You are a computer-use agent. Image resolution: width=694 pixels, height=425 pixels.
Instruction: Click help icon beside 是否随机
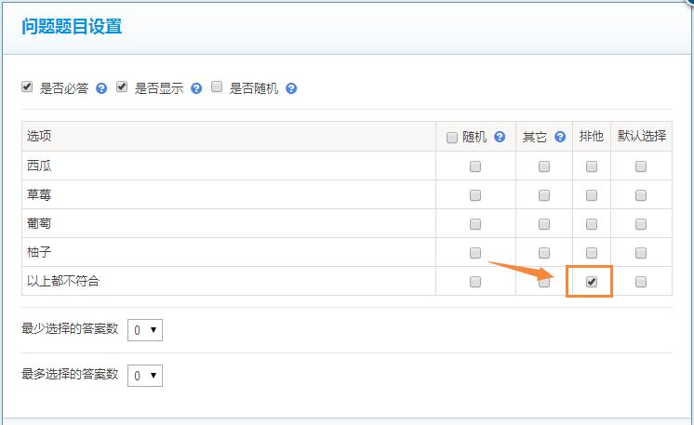click(291, 88)
